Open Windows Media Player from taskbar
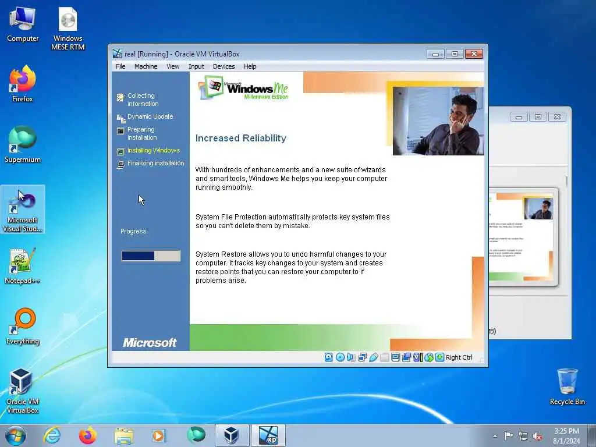 159,435
